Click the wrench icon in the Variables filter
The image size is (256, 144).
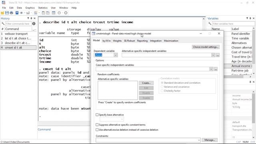210,24
